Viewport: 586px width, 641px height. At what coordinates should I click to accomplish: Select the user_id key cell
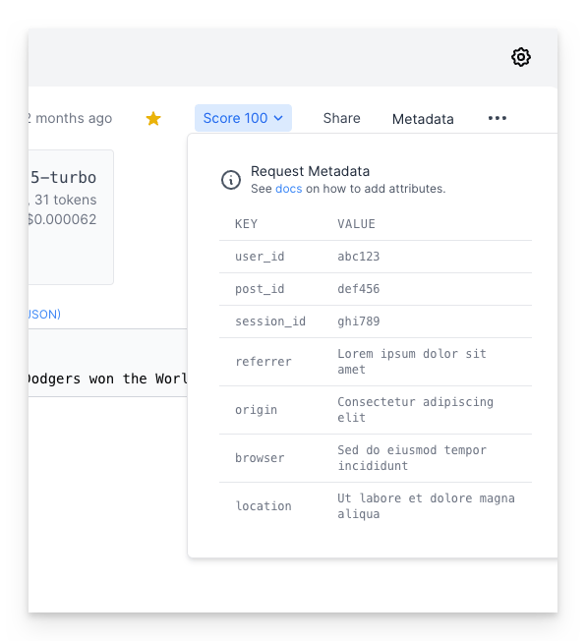(260, 257)
